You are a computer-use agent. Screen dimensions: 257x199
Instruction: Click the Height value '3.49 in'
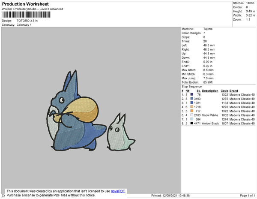coord(250,11)
